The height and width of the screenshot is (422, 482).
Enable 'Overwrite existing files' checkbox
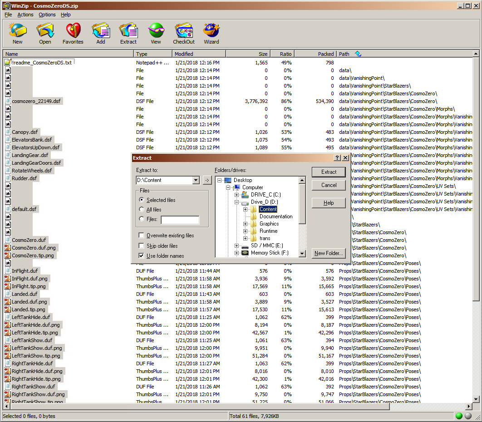tap(142, 236)
